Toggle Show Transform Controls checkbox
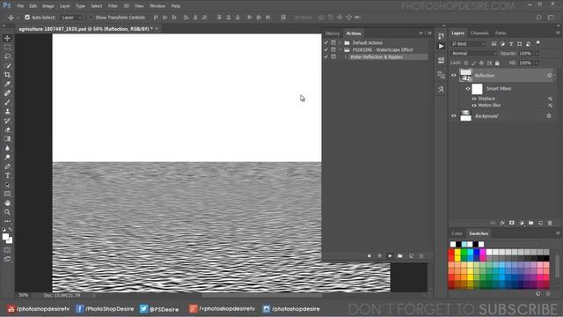 click(x=91, y=18)
